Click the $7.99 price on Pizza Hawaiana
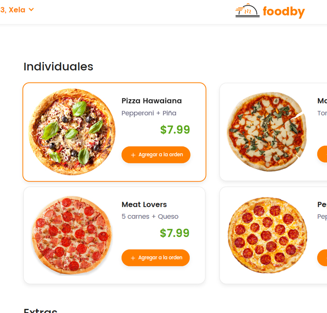 click(175, 130)
